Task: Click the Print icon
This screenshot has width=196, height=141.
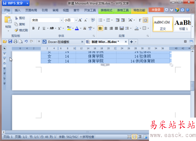Action: (15, 41)
